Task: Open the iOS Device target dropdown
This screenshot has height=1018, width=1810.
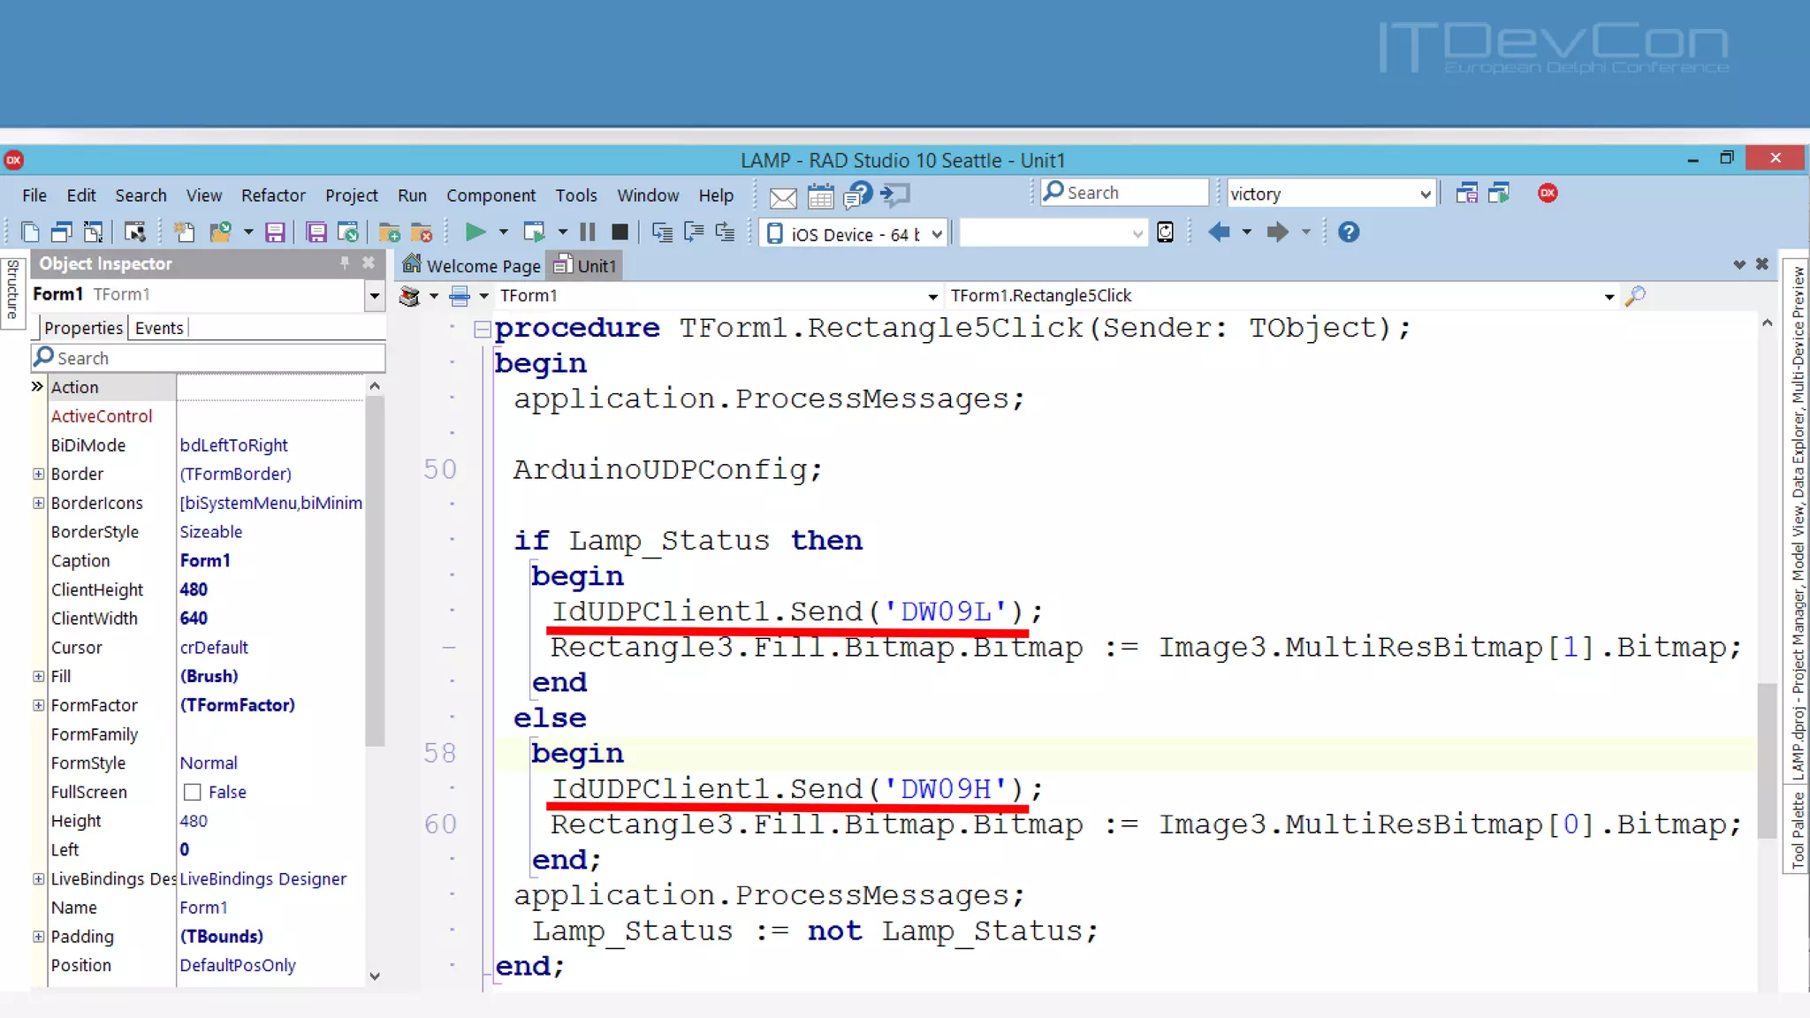Action: tap(937, 234)
